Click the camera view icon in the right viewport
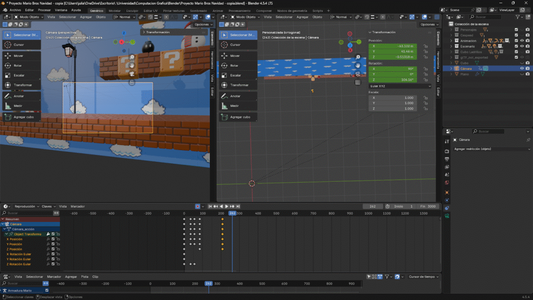 [358, 73]
